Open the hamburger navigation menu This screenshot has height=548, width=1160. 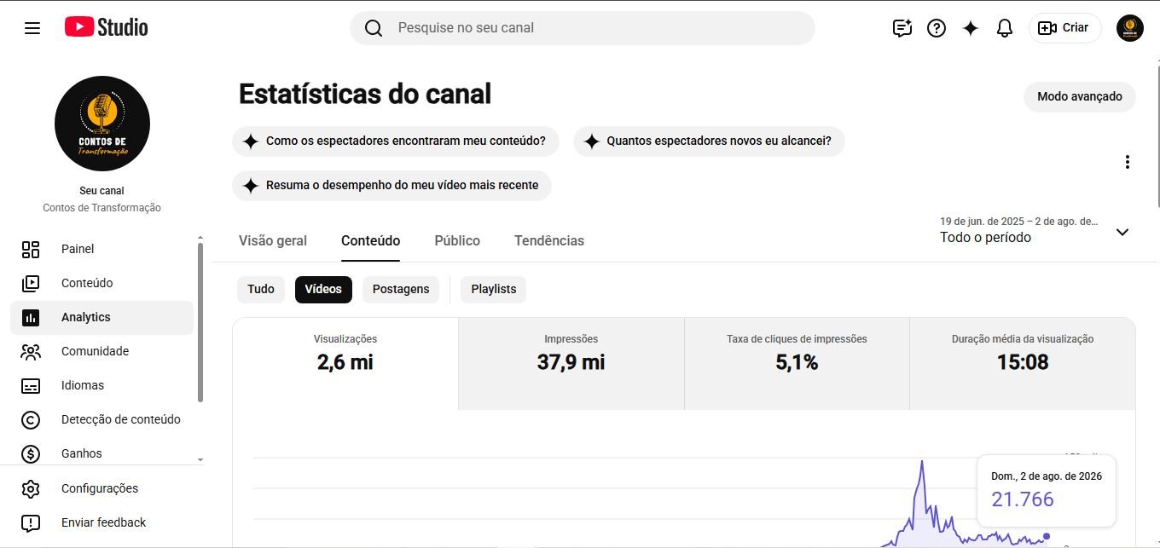tap(32, 28)
